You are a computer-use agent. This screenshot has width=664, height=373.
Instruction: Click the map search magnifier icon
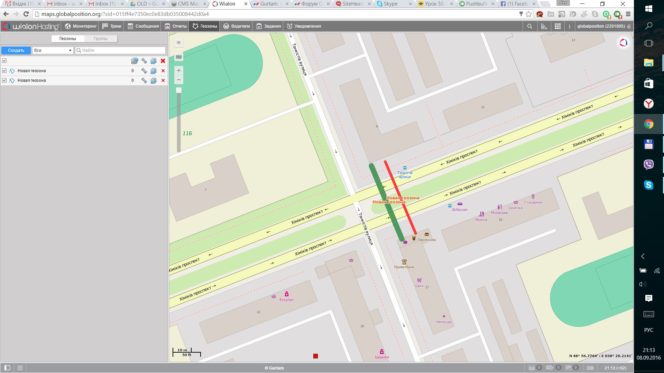tap(529, 26)
